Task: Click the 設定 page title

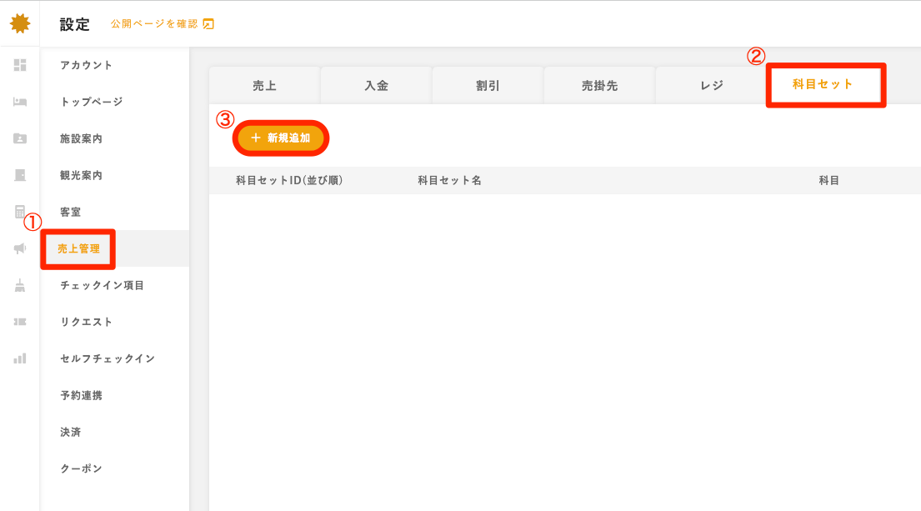Action: 74,24
